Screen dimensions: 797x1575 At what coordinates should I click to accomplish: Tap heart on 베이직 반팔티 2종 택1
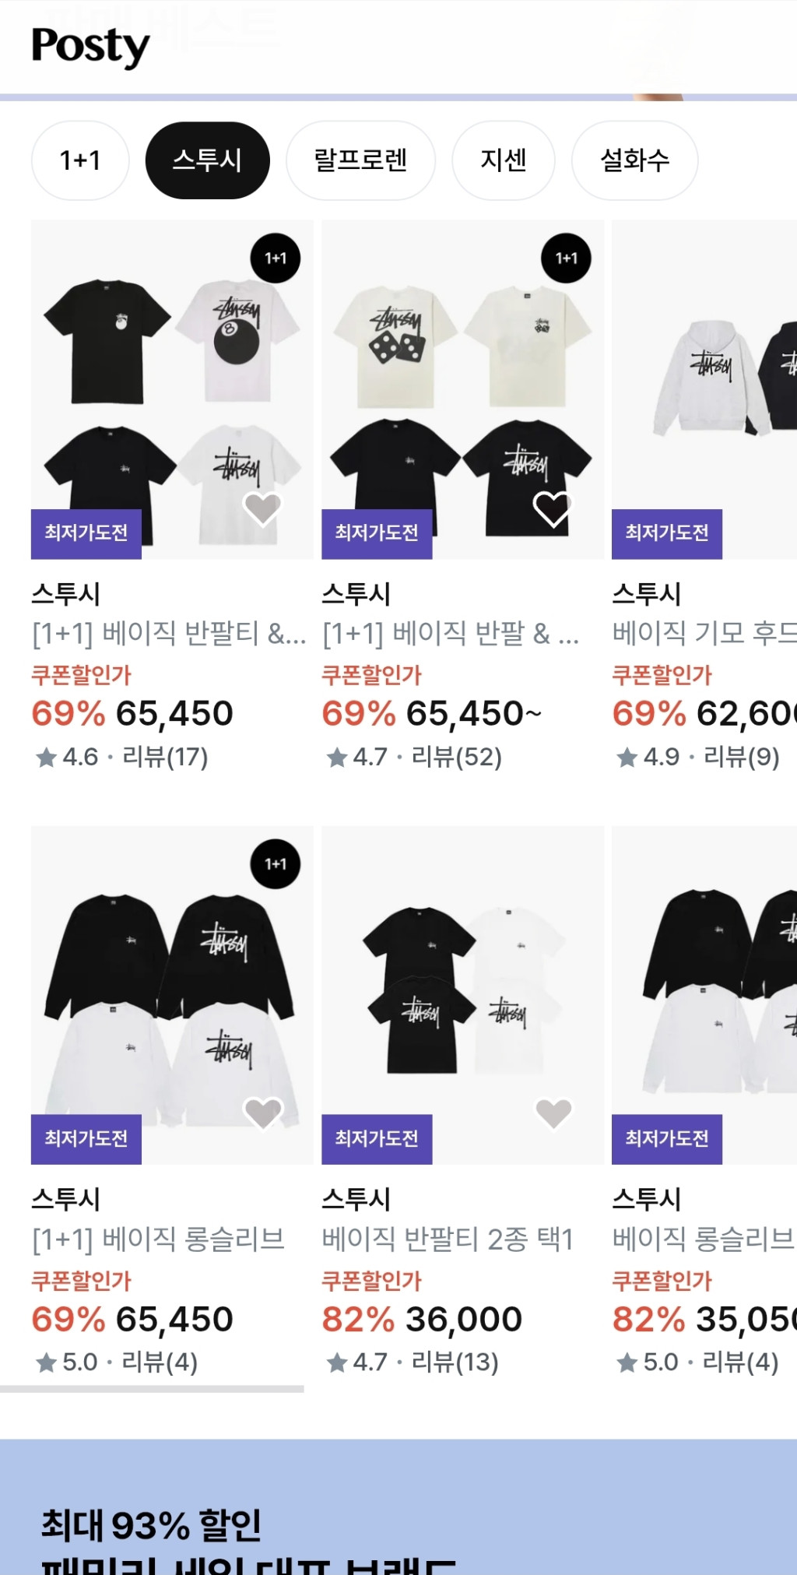coord(553,1113)
